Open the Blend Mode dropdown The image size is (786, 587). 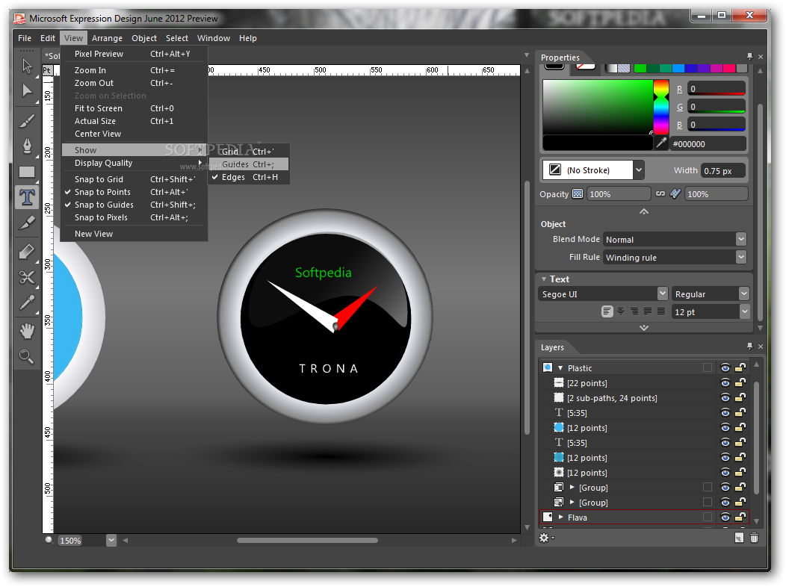(741, 240)
